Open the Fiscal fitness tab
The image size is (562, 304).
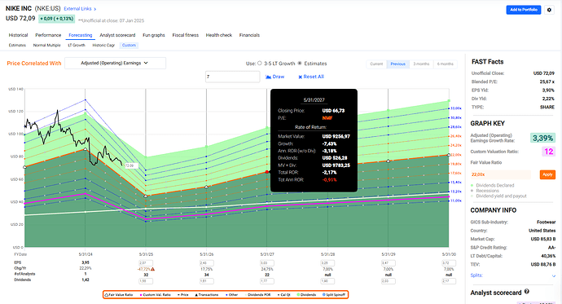[186, 35]
